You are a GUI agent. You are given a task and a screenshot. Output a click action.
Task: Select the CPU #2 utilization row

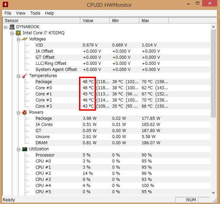click(123, 173)
